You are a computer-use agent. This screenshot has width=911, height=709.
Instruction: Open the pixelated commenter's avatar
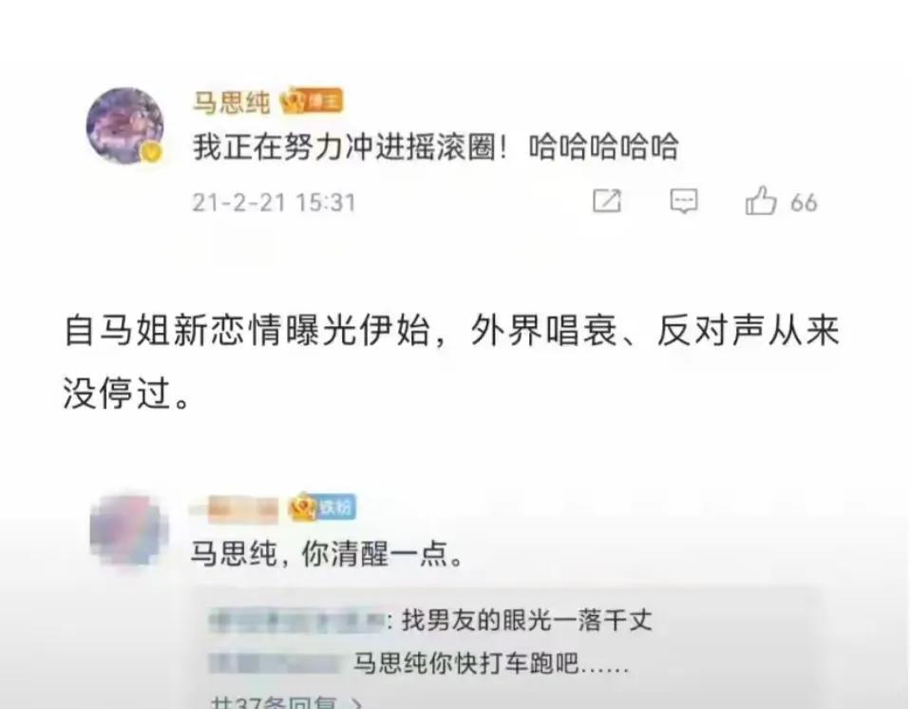tap(129, 529)
